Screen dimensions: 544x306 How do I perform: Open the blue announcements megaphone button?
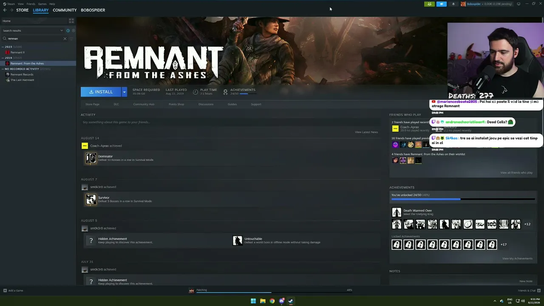point(441,4)
